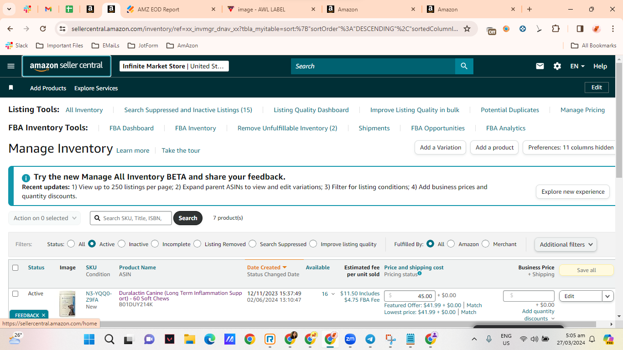Screen dimensions: 623x350
Task: Tick the select-all checkbox in table header
Action: click(x=16, y=268)
